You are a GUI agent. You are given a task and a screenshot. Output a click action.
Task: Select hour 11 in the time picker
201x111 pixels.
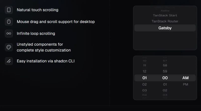coord(144,65)
